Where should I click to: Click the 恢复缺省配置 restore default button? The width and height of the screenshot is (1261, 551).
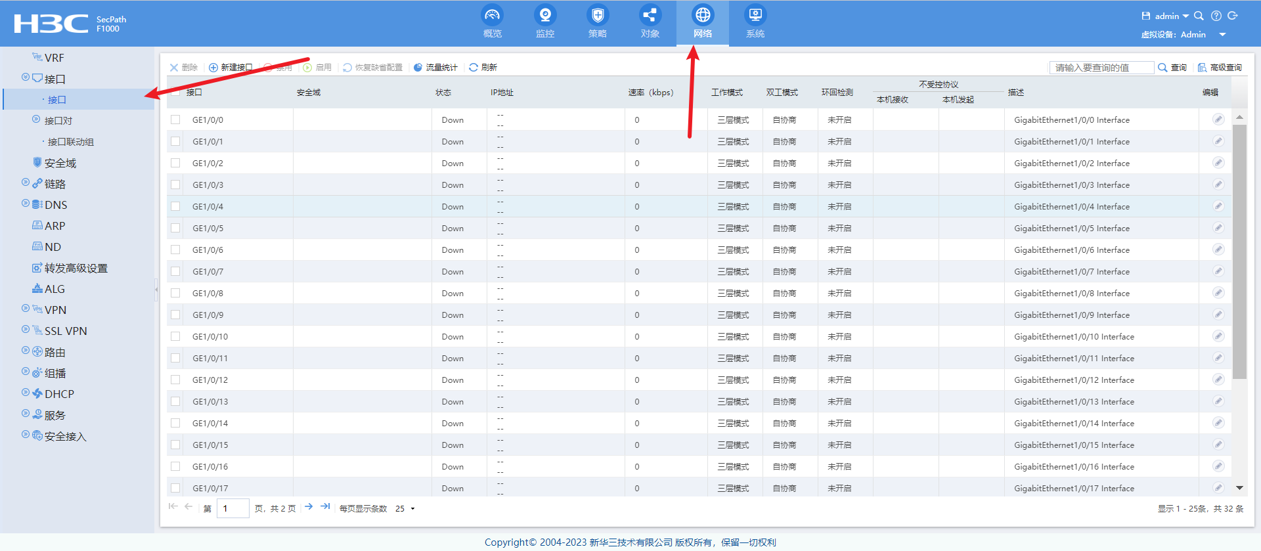click(372, 68)
